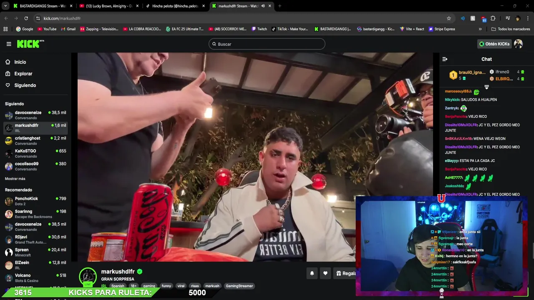This screenshot has height=300, width=534.
Task: Open the Google bookmark
Action: point(25,29)
